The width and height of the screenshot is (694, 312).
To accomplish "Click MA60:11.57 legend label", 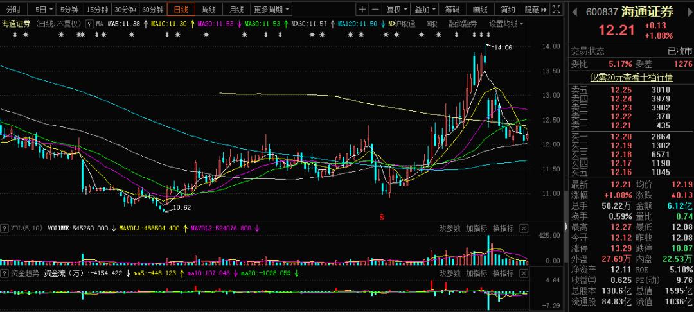I will click(x=309, y=24).
